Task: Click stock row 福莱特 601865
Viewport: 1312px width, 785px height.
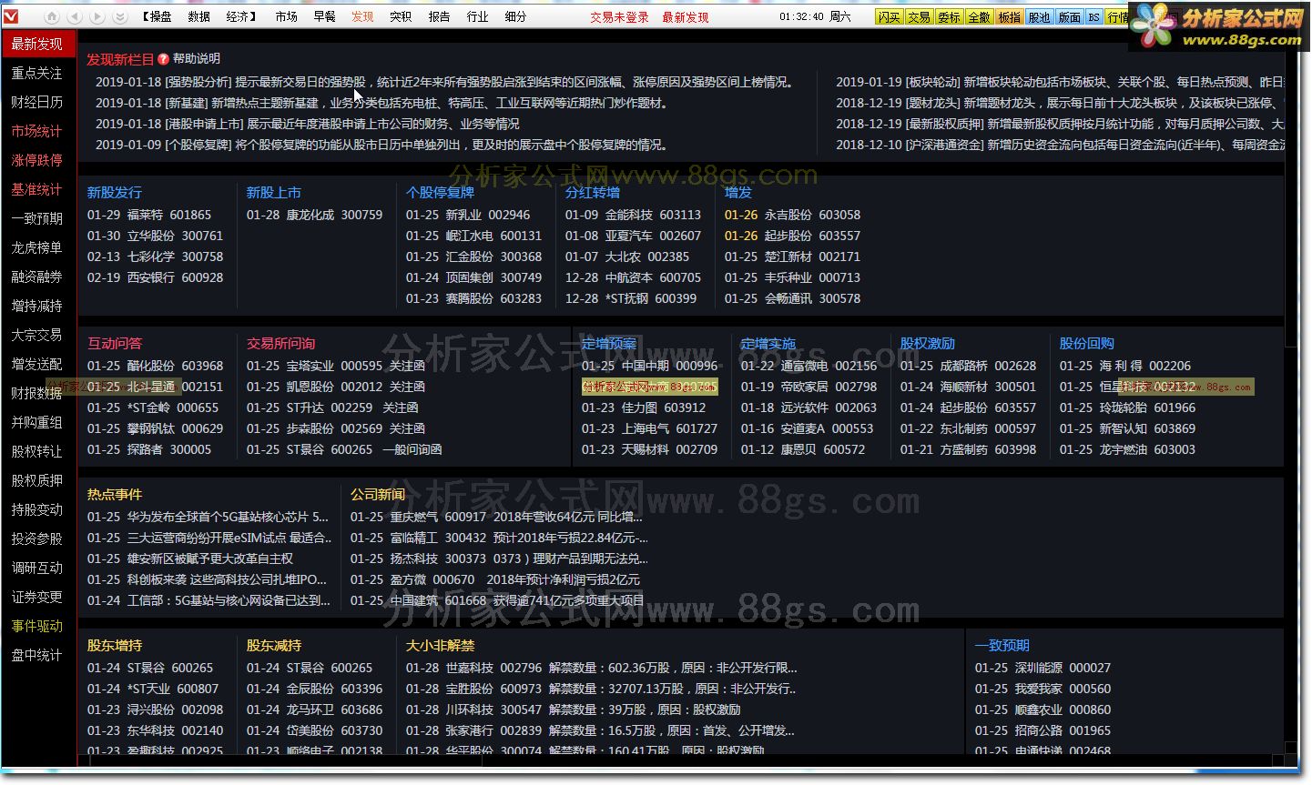Action: (x=149, y=216)
